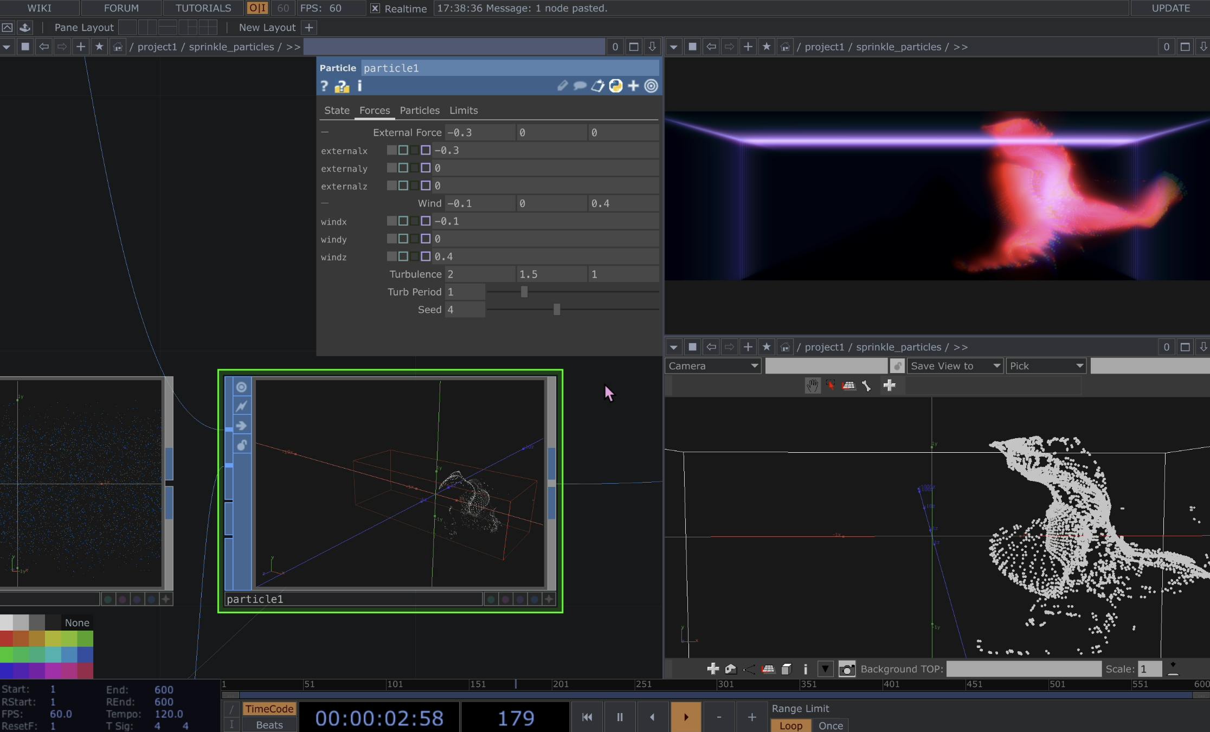Switch to the Particles parameter tab
The height and width of the screenshot is (732, 1210).
click(420, 111)
